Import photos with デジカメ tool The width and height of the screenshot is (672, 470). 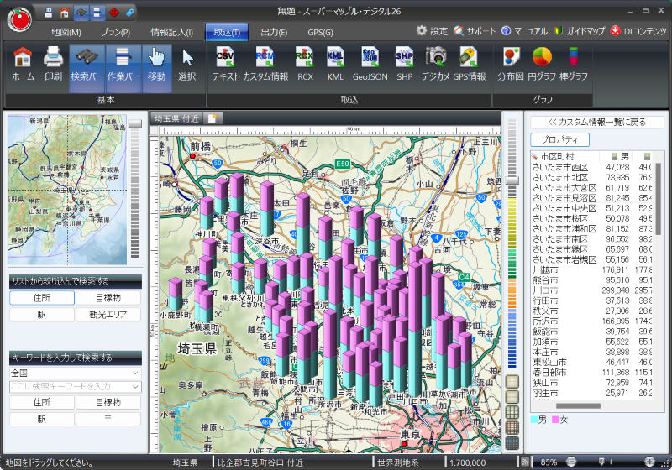click(435, 65)
